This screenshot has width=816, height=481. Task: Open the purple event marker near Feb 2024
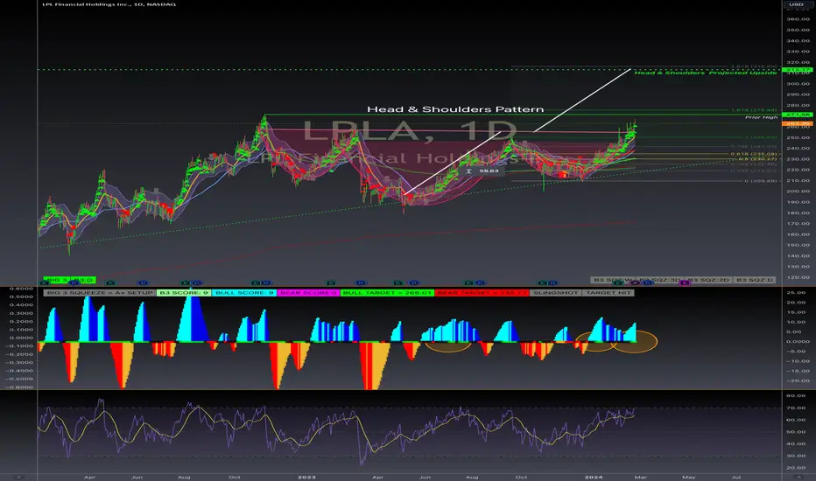click(636, 282)
